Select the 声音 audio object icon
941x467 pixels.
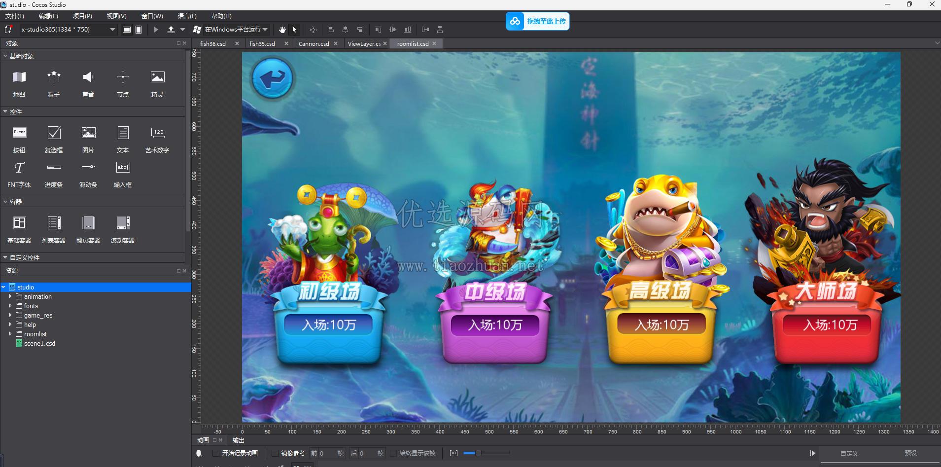point(88,77)
